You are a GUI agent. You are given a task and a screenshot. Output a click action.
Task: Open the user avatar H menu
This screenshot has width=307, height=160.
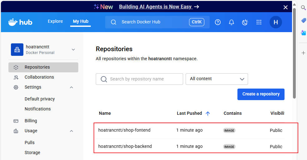[275, 22]
